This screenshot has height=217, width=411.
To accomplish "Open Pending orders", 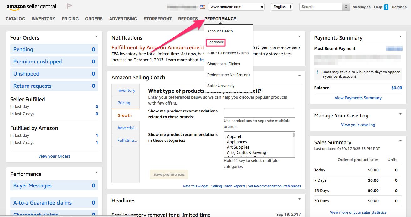I will click(x=54, y=49).
